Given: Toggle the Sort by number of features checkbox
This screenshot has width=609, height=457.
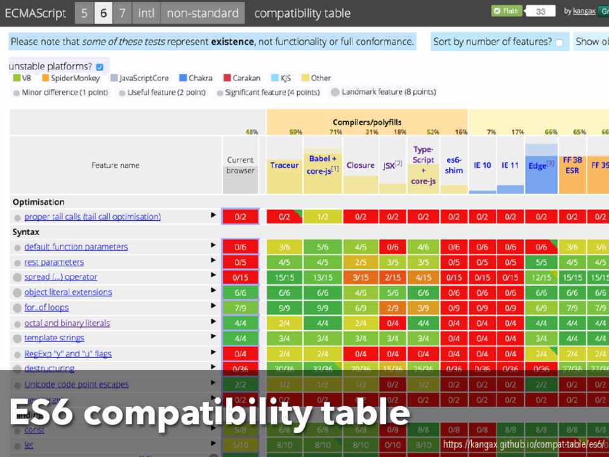Looking at the screenshot, I should [559, 43].
